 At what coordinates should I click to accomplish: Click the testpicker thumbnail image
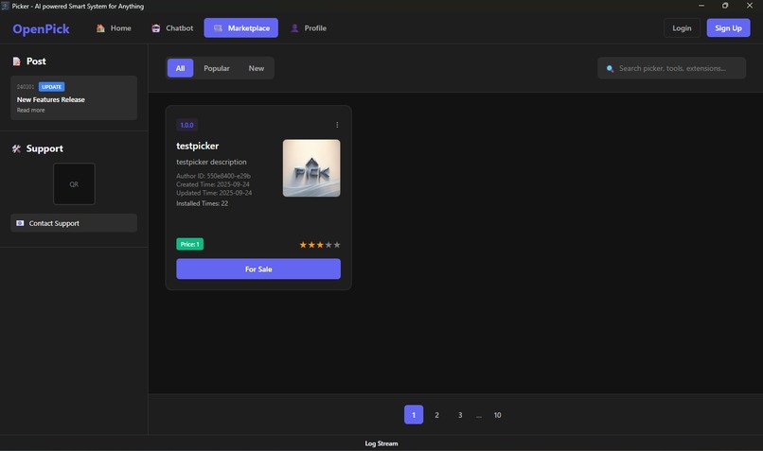[311, 168]
